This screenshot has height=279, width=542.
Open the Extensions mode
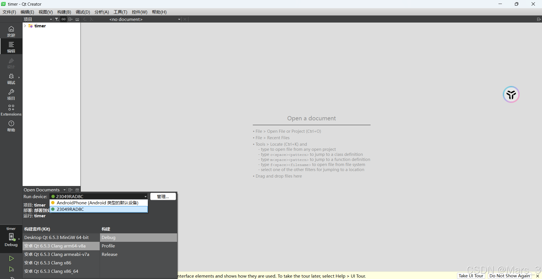(11, 110)
